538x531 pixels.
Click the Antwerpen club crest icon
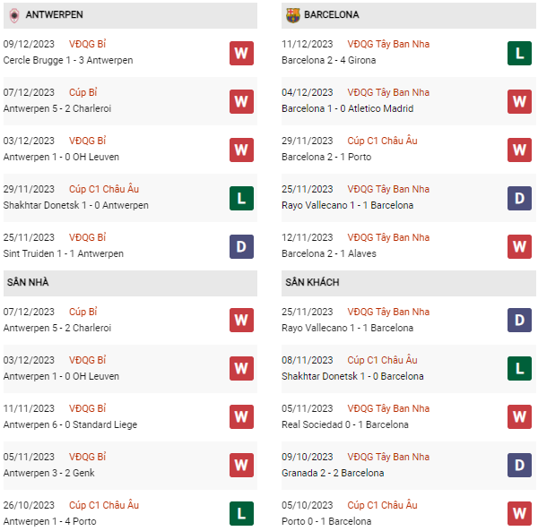tap(14, 15)
